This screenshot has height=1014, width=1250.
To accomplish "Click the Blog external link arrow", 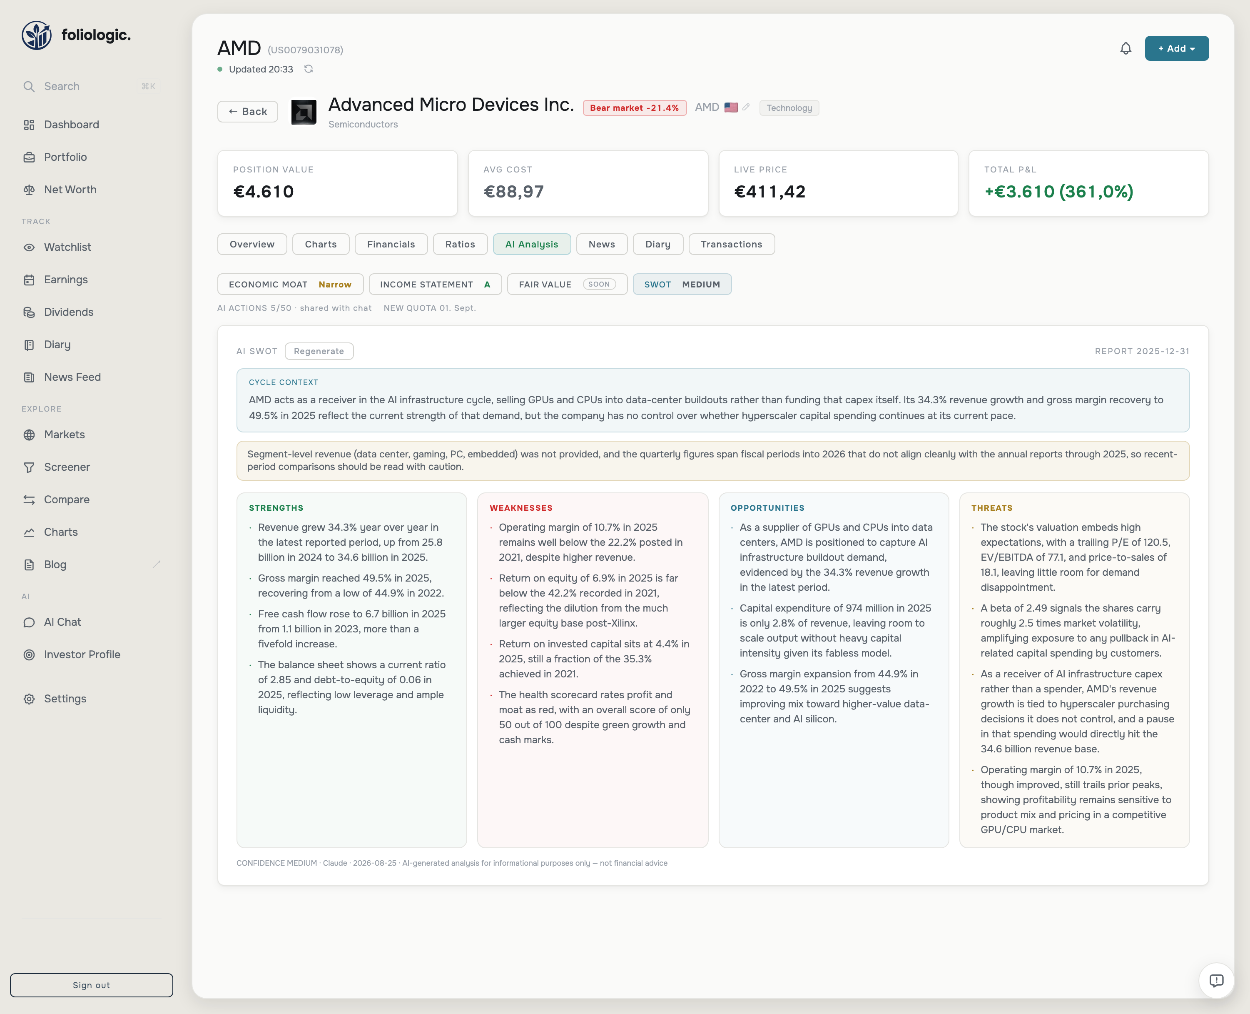I will pos(157,564).
